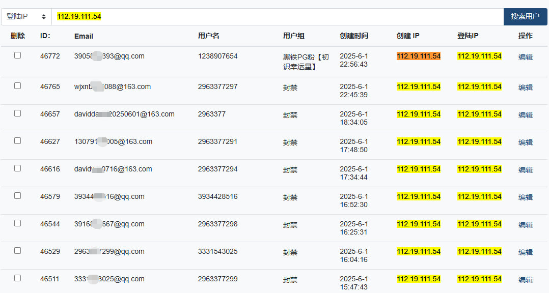The height and width of the screenshot is (293, 549).
Task: Select ID cell 46765
Action: pyautogui.click(x=50, y=86)
